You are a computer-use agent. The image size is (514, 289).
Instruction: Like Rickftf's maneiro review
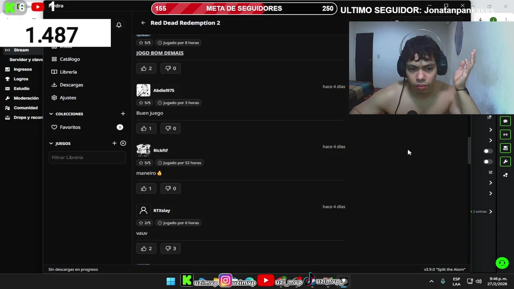pos(146,188)
